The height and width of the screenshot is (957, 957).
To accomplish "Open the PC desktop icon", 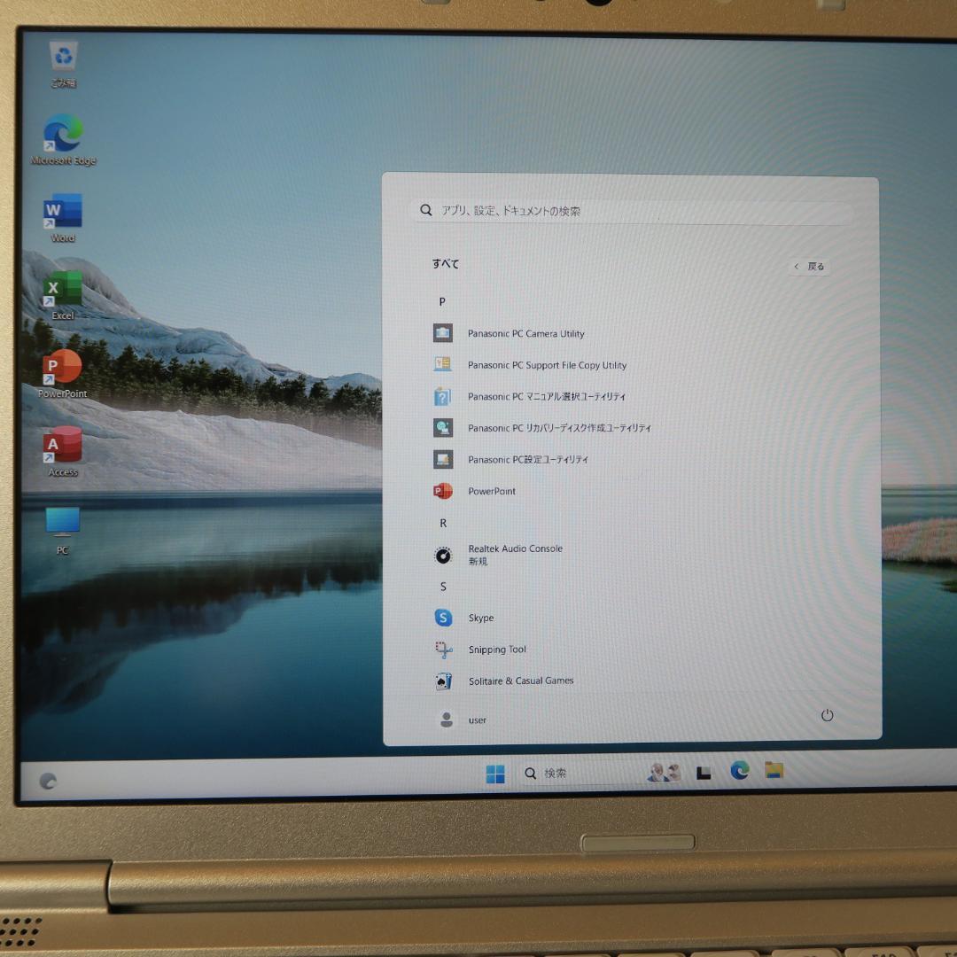I will point(63,531).
